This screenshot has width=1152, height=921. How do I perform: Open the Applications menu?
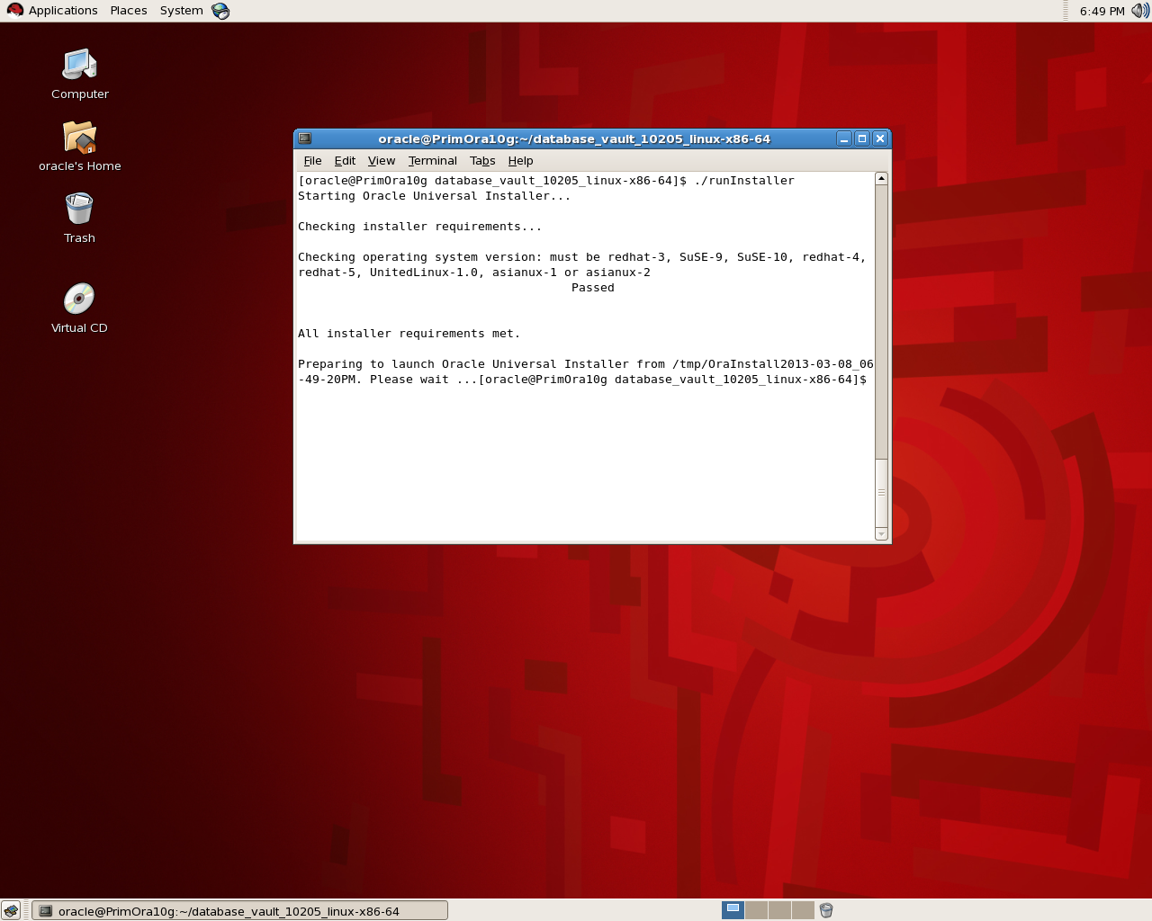(x=60, y=10)
